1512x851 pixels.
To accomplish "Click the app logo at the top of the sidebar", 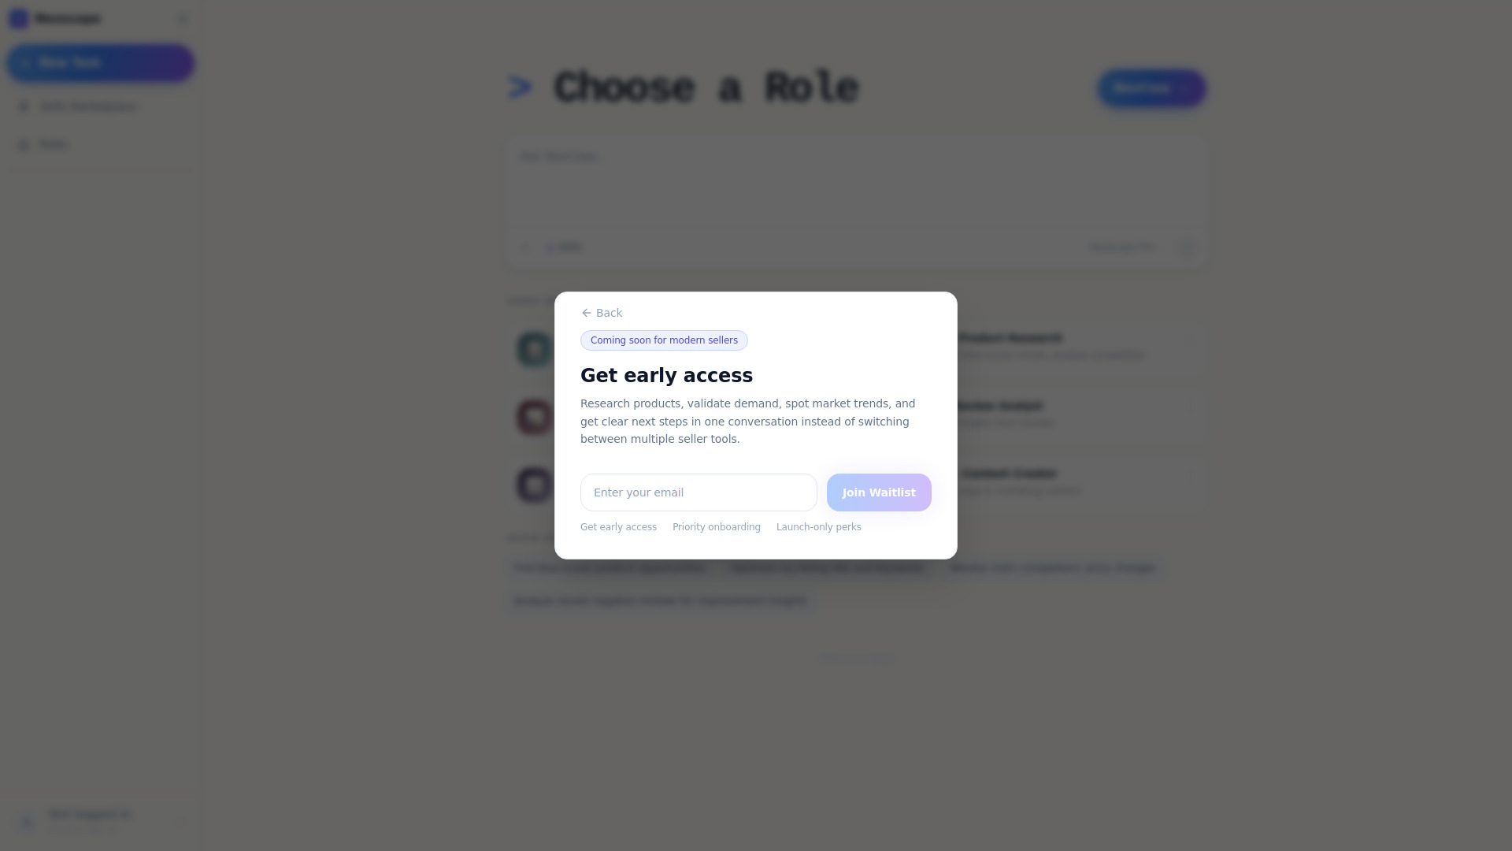I will tap(17, 18).
